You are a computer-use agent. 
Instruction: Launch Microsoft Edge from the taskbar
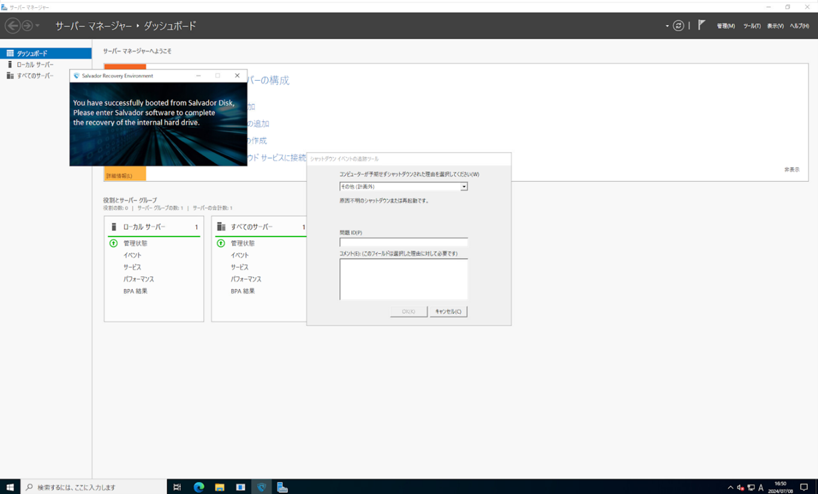pyautogui.click(x=199, y=487)
